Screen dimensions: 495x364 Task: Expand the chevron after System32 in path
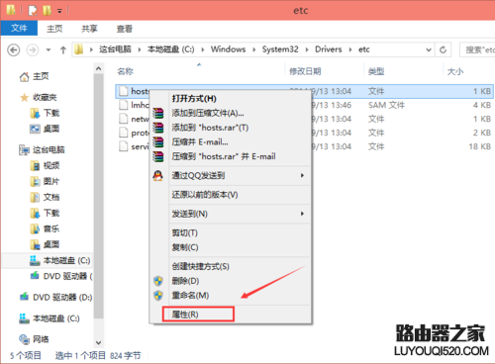(307, 49)
